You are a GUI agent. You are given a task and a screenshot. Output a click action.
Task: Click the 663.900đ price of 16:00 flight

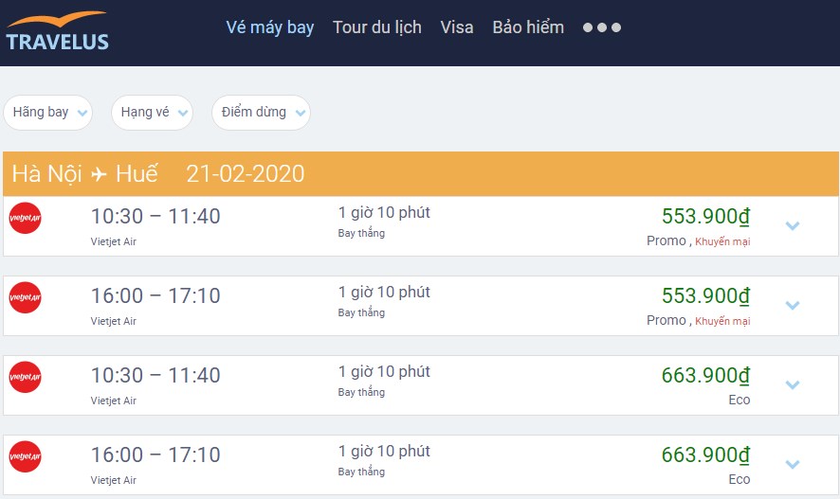pyautogui.click(x=705, y=454)
